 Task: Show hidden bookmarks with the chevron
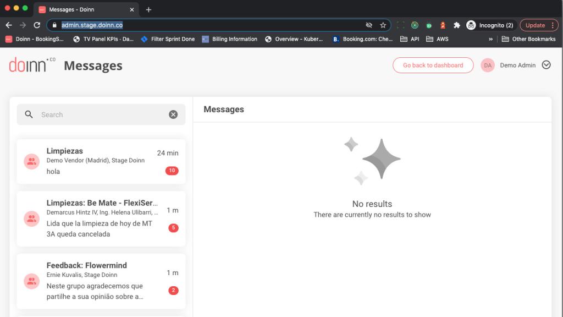tap(490, 39)
